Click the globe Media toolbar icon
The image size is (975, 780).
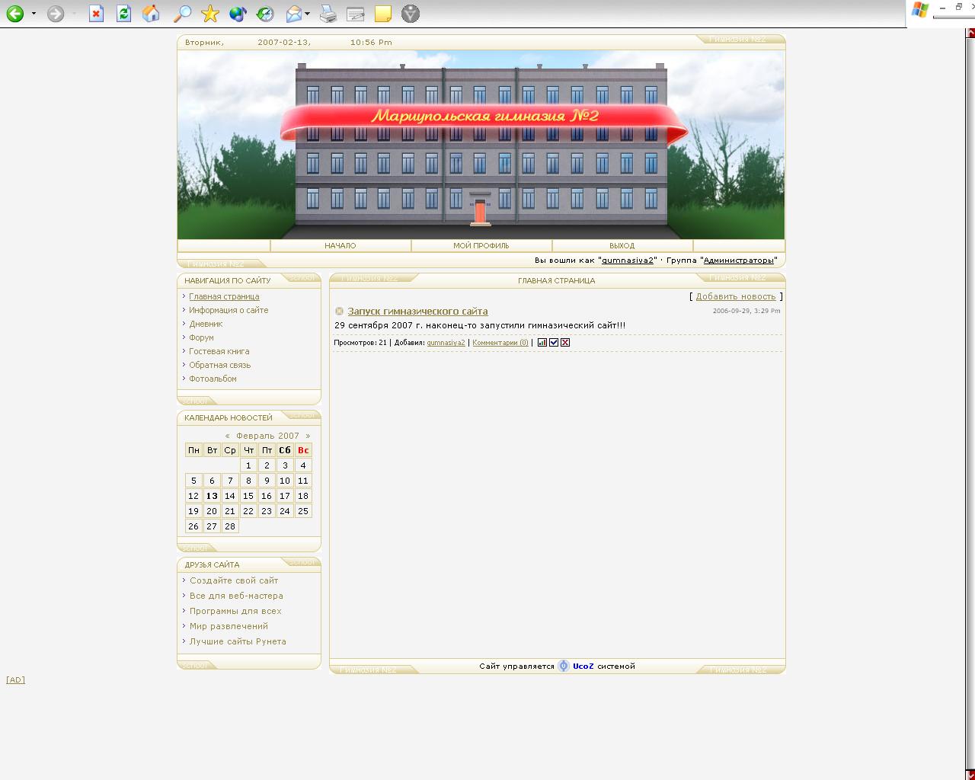tap(238, 14)
